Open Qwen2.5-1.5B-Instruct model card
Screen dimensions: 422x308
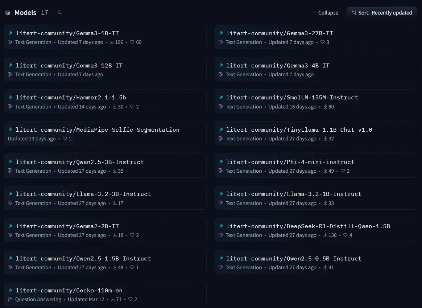[105, 262]
